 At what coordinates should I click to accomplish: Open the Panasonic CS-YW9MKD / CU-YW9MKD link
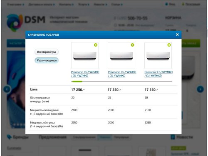tap(122, 74)
